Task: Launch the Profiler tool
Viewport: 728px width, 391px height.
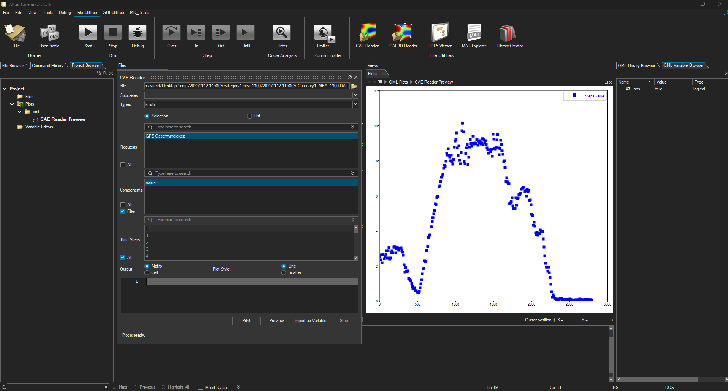Action: [323, 33]
